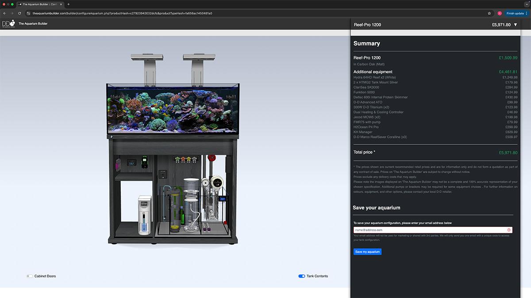Expand the Chrome tab search chevron
The width and height of the screenshot is (531, 298).
click(526, 4)
